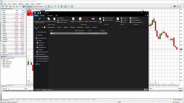
Task: Collapse Этот компьютер in Explorer tree
Action: click(34, 38)
